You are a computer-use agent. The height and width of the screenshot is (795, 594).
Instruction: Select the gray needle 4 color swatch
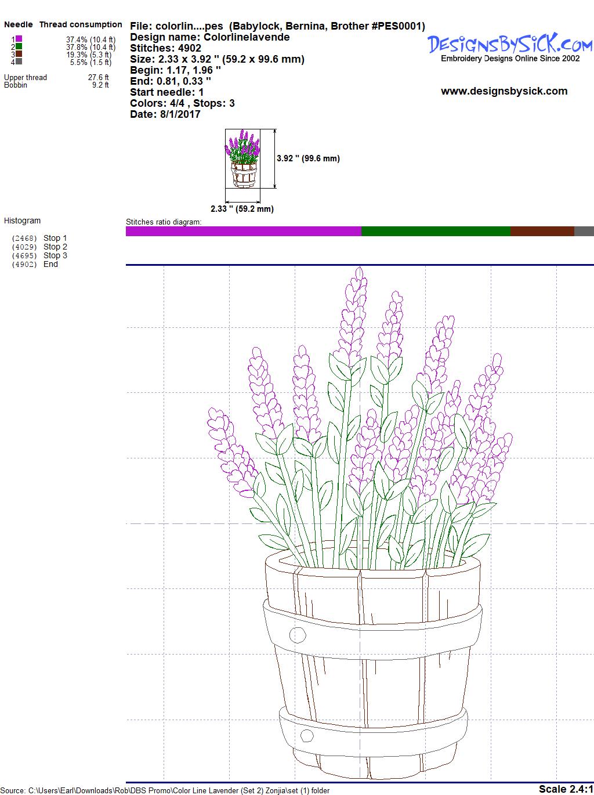[x=19, y=62]
